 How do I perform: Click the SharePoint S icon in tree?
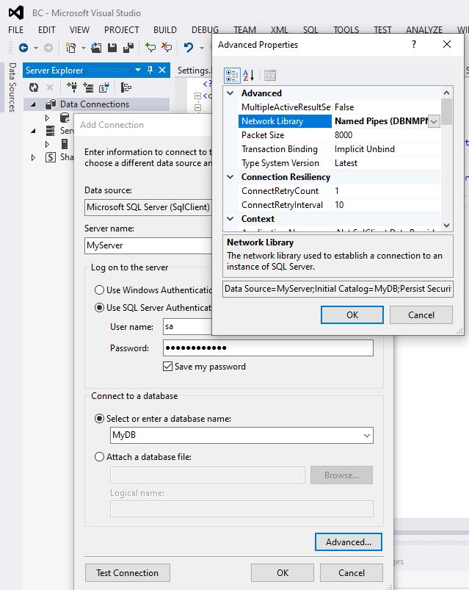pos(51,157)
